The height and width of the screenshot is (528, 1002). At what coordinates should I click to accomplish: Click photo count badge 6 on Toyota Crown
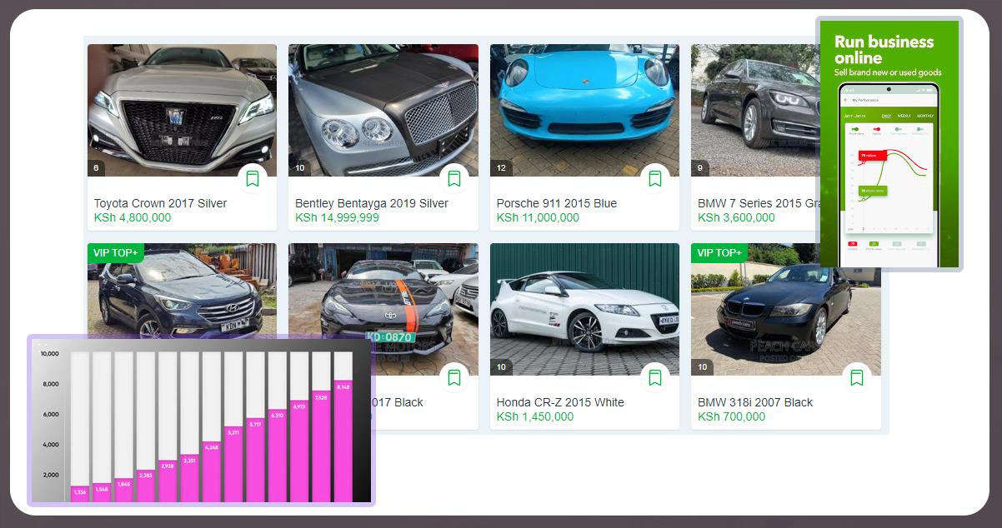click(x=96, y=167)
